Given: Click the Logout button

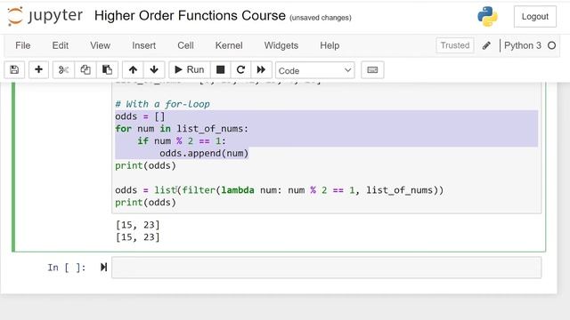Looking at the screenshot, I should click(534, 17).
